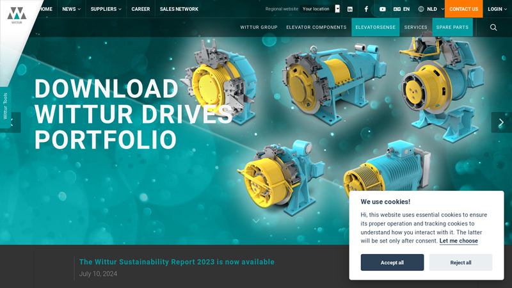Open Let me choose cookie settings
Image resolution: width=512 pixels, height=288 pixels.
(458, 241)
